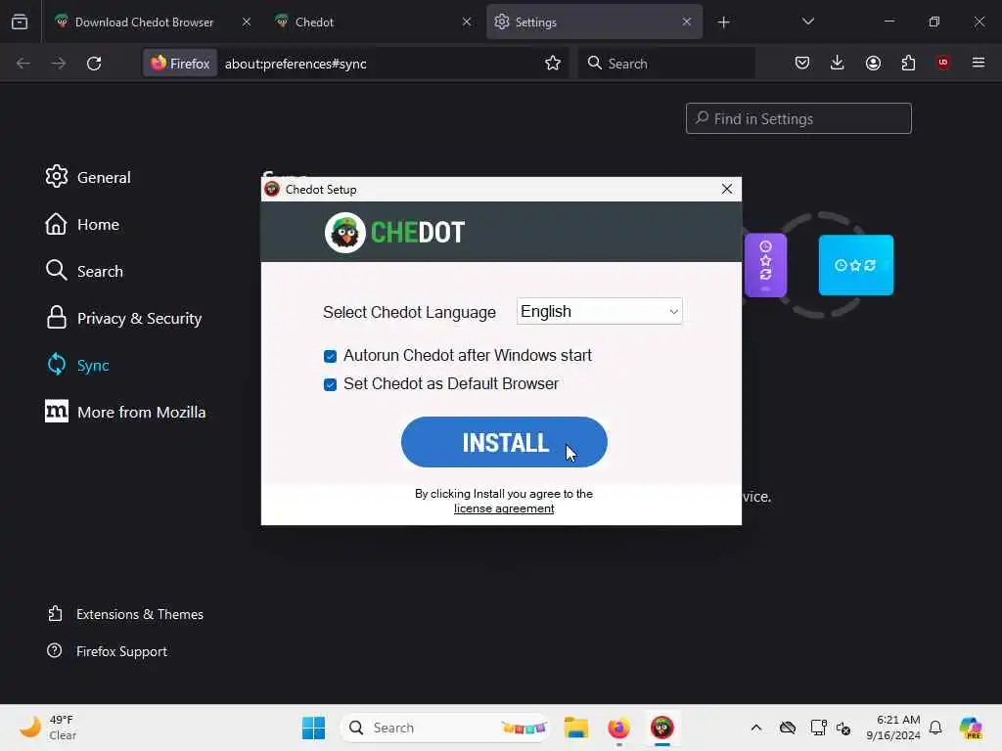Click the Firefox View icon
This screenshot has height=751, width=1002.
click(x=20, y=22)
